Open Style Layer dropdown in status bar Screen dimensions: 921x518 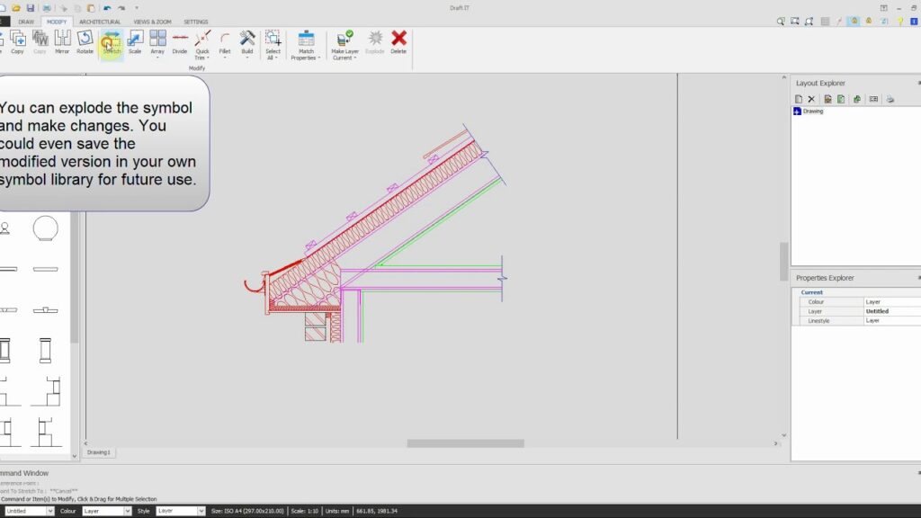[201, 512]
